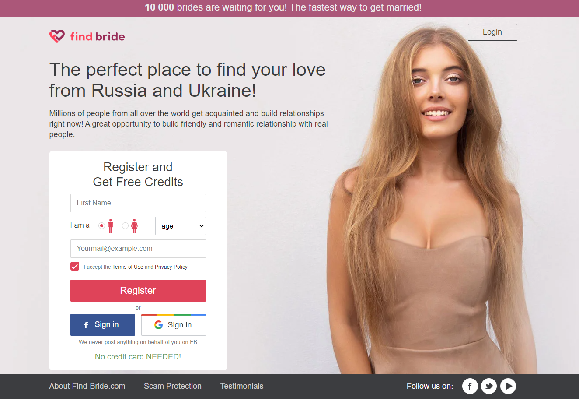Select the female radio button

(x=125, y=226)
